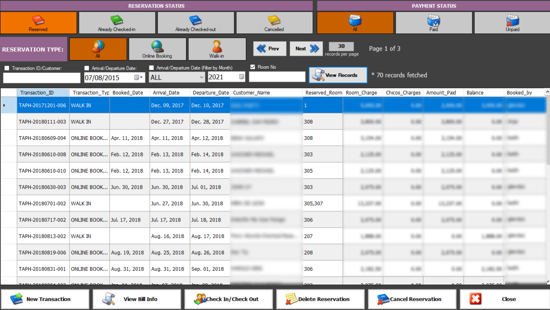
Task: Show Cancelled reservations yellow book icon
Action: (274, 21)
